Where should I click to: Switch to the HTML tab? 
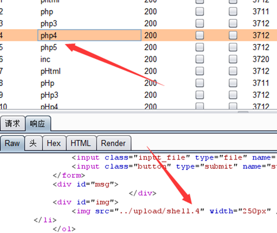pyautogui.click(x=81, y=143)
